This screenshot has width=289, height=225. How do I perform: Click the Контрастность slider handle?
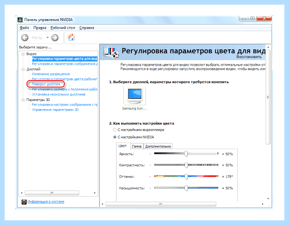pyautogui.click(x=186, y=165)
